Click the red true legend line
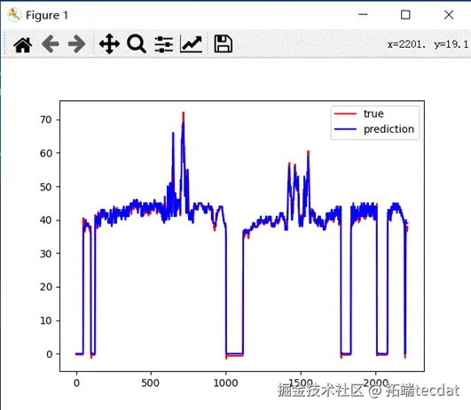Image resolution: width=471 pixels, height=410 pixels. (x=345, y=113)
